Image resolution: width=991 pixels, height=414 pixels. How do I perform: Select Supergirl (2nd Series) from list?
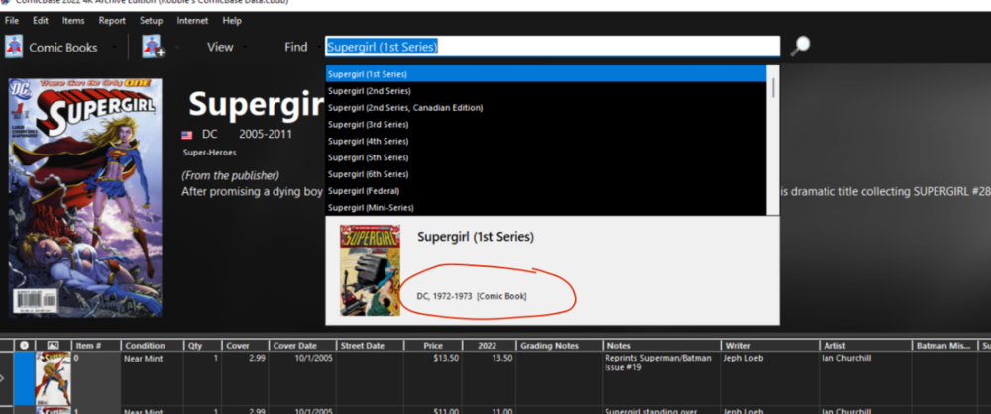[x=545, y=91]
